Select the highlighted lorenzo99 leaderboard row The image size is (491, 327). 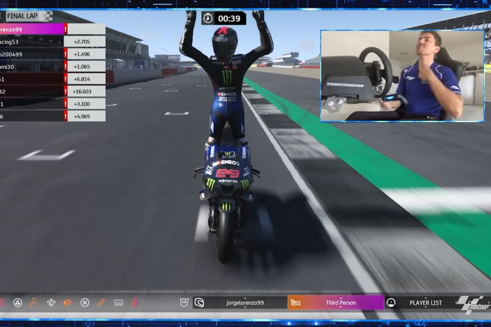[53, 29]
